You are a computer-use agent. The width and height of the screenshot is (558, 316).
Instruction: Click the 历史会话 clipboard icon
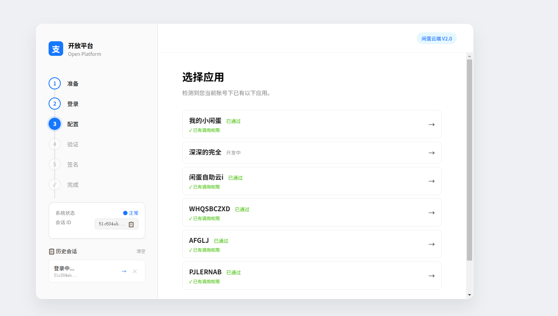pyautogui.click(x=51, y=251)
